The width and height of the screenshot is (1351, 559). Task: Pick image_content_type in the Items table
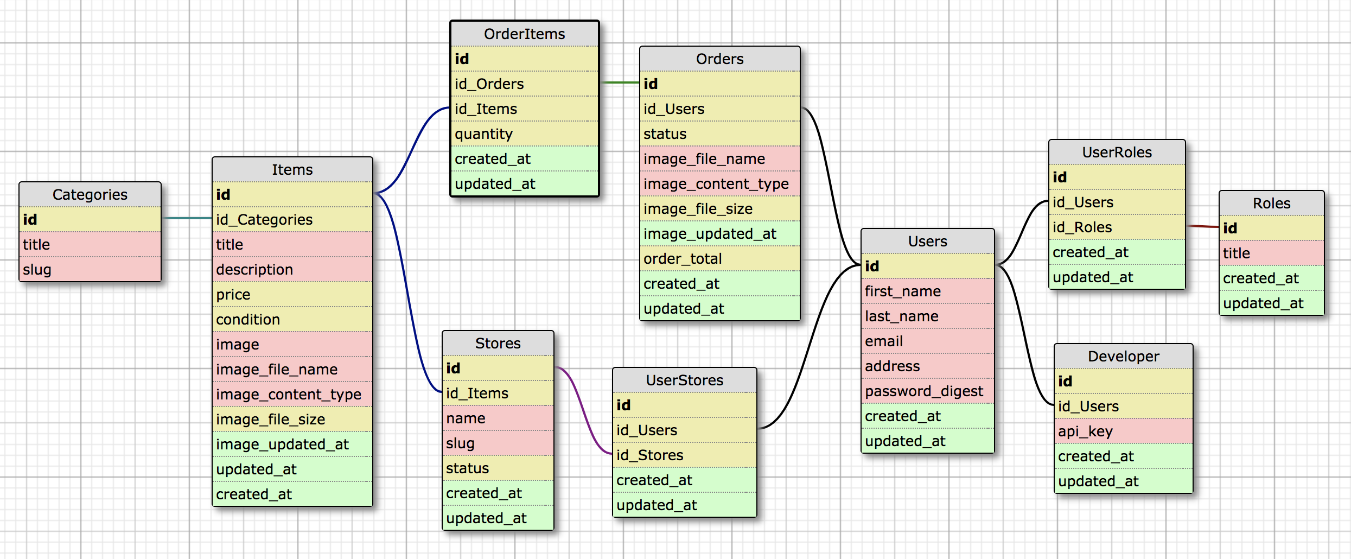point(292,394)
